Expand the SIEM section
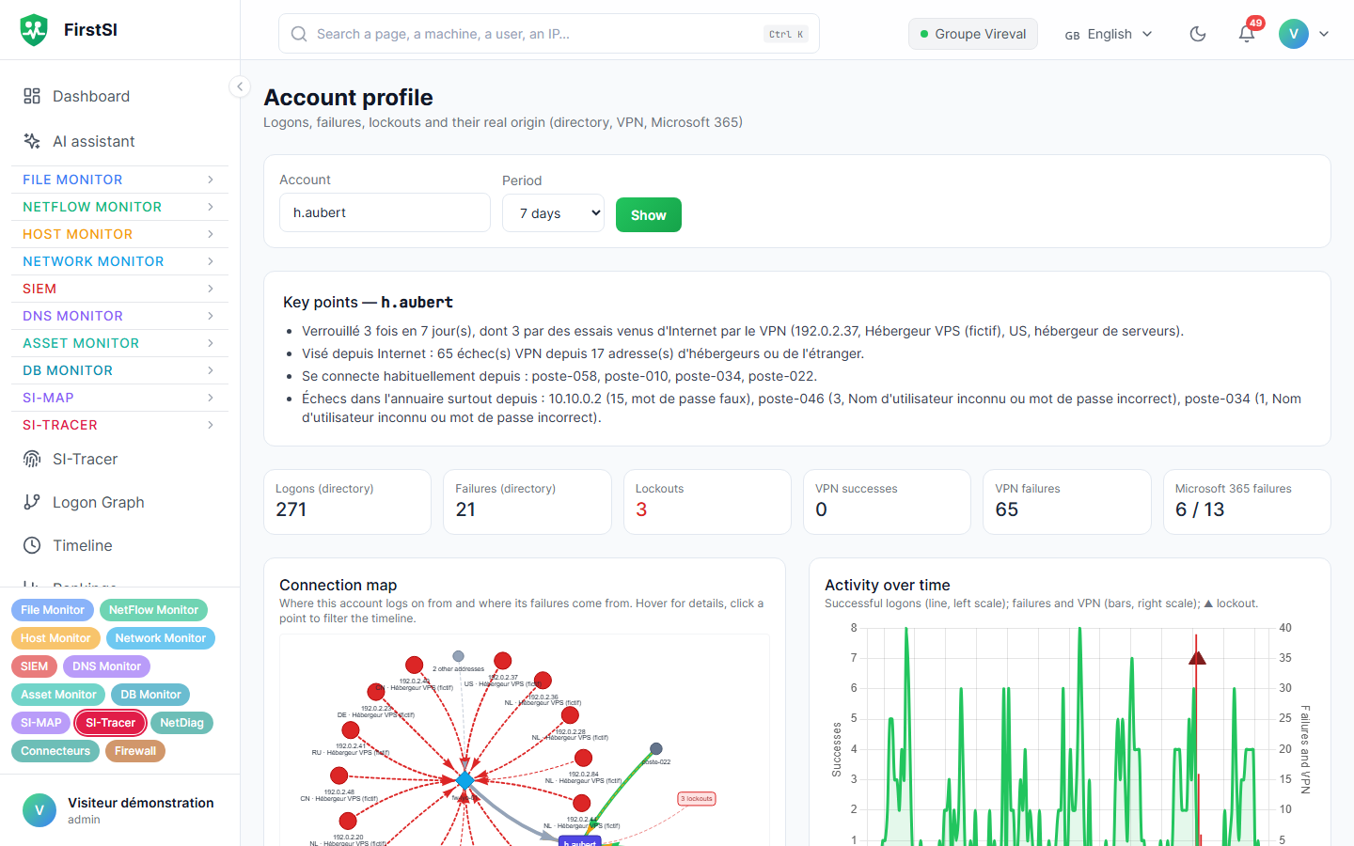The height and width of the screenshot is (846, 1354). click(119, 289)
